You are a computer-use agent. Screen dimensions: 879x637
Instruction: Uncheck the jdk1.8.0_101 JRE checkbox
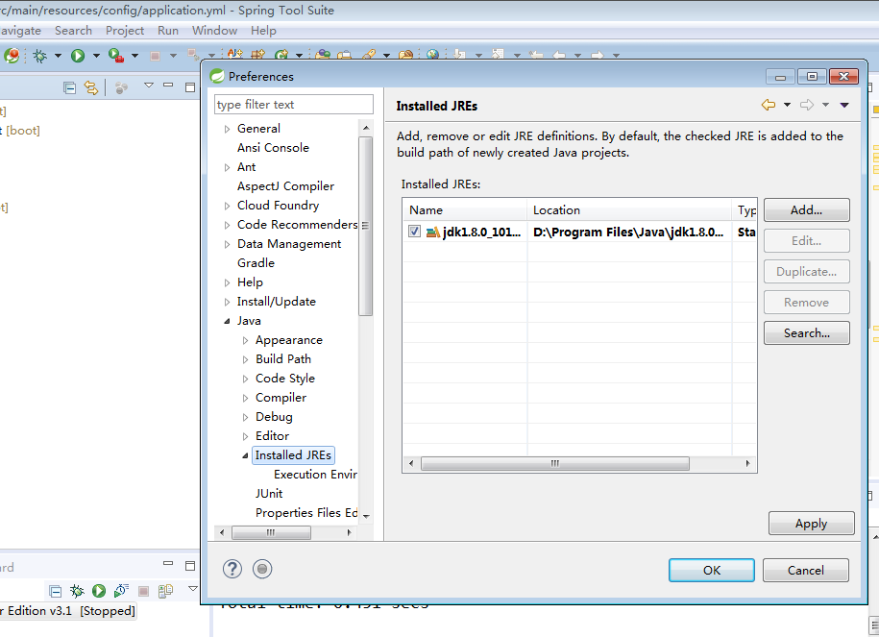coord(414,231)
